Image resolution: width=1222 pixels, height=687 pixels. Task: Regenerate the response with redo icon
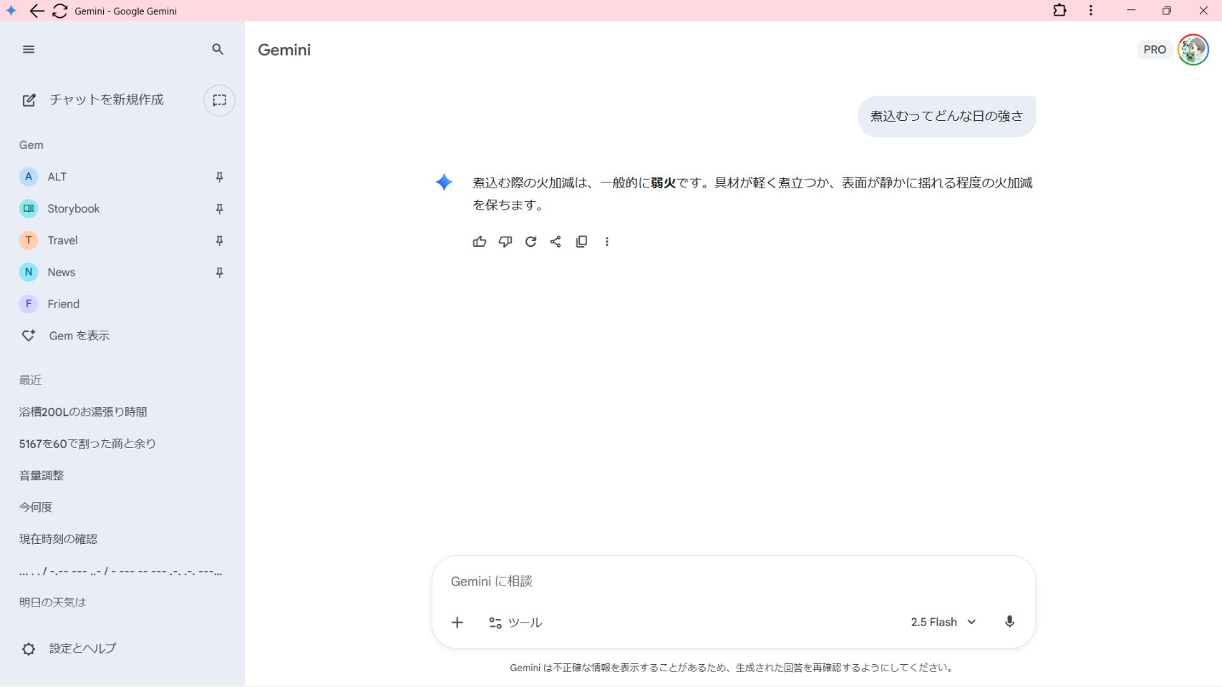coord(530,242)
